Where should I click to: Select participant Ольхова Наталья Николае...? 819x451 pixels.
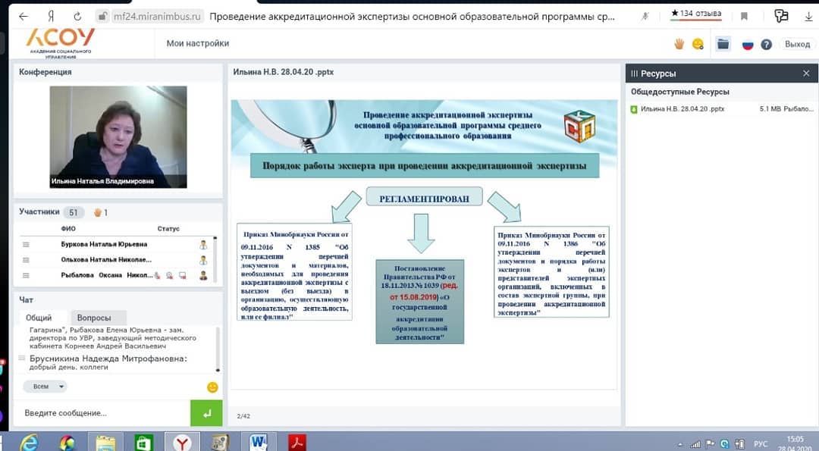[106, 260]
